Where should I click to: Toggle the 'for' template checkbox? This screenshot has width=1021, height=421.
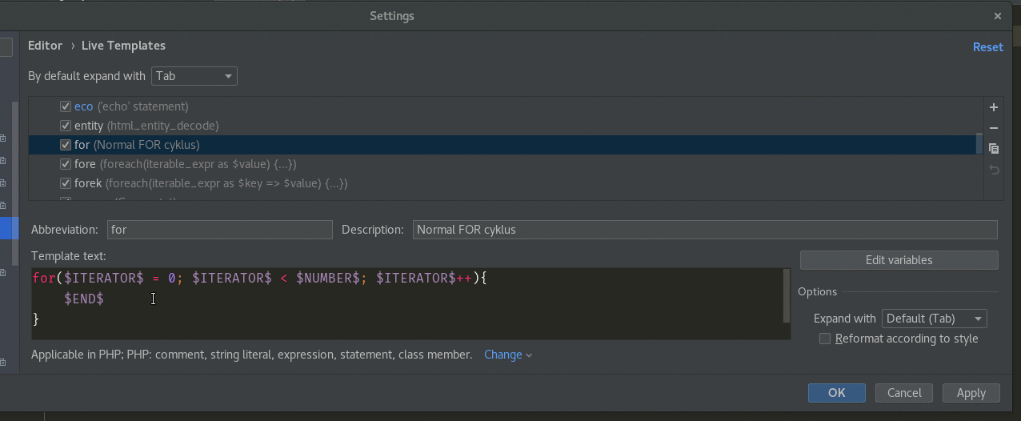pos(66,145)
